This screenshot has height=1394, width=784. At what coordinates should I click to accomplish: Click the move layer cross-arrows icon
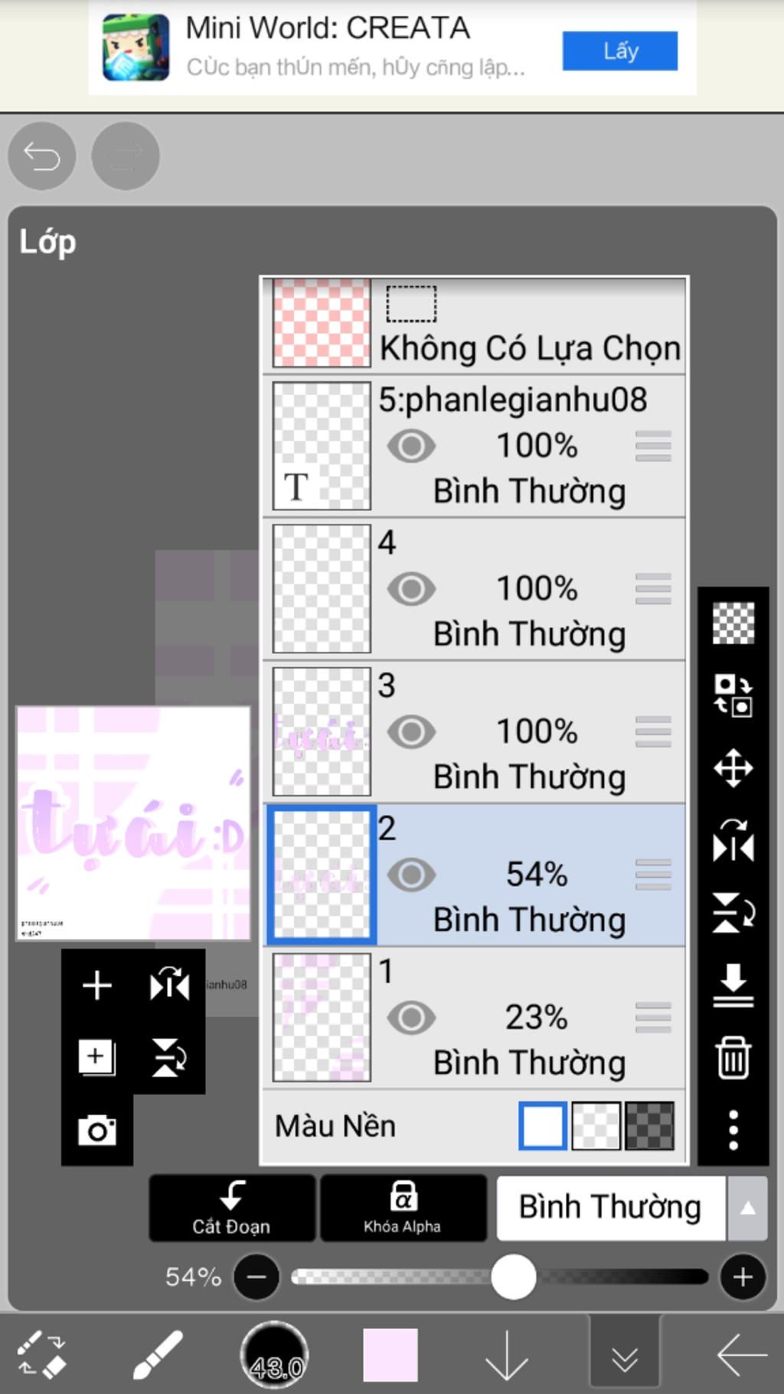pos(733,768)
